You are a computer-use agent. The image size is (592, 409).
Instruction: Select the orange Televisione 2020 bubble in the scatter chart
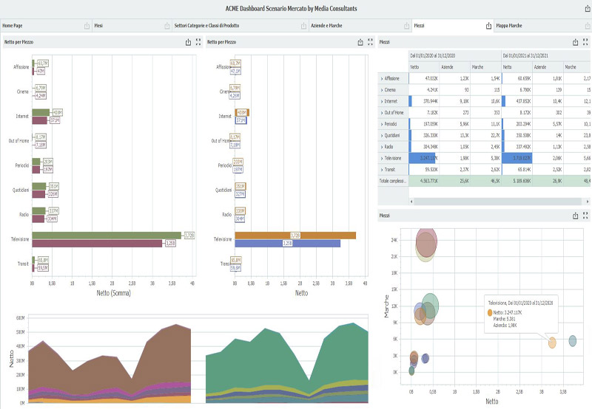pyautogui.click(x=552, y=343)
